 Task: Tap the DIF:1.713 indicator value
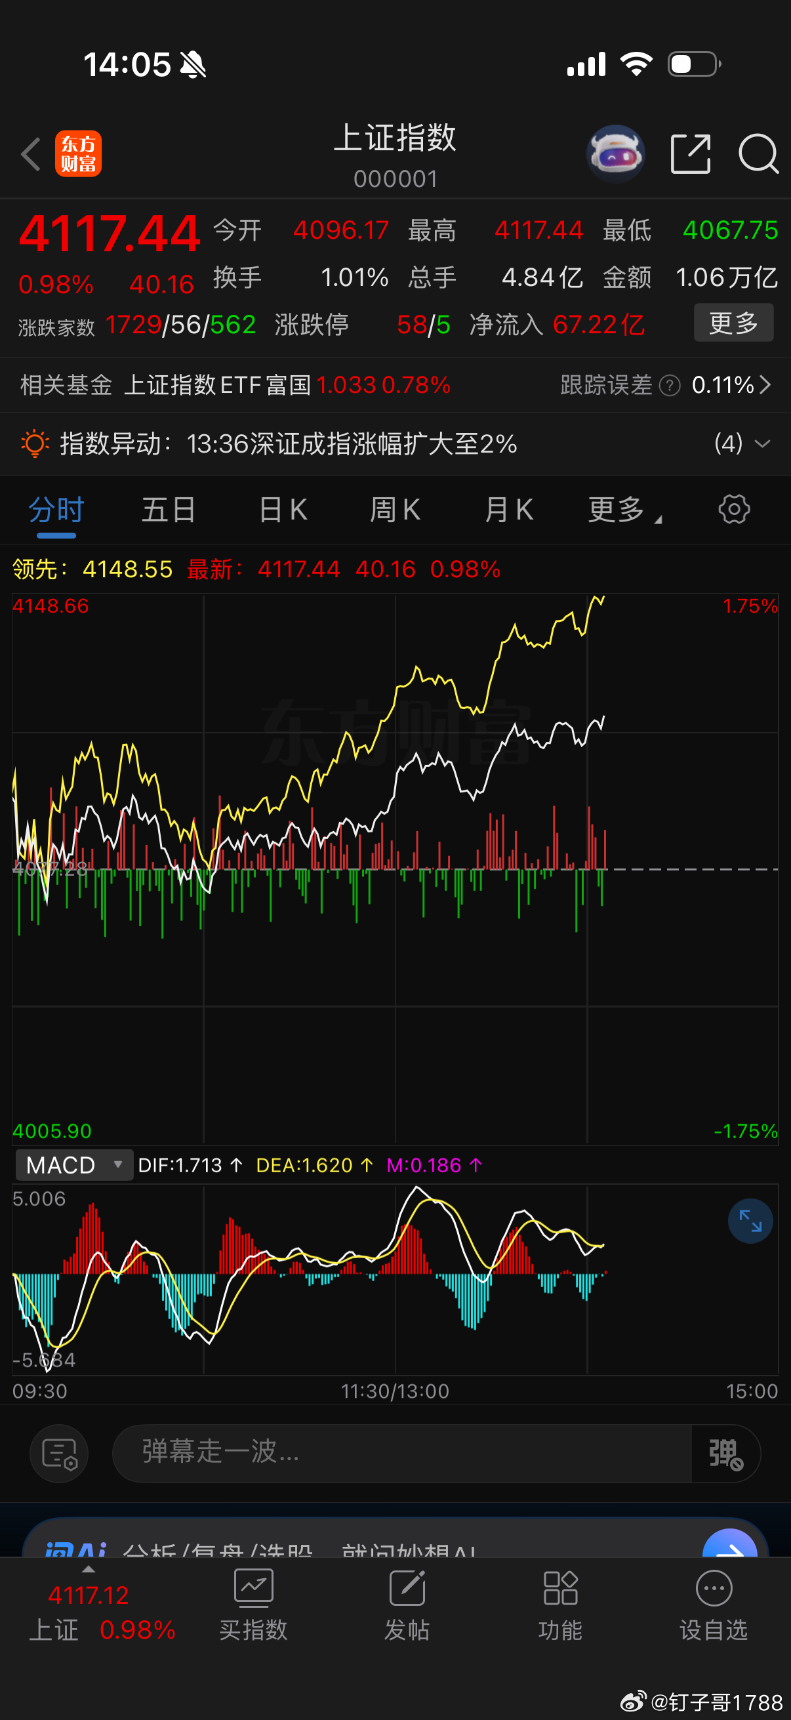click(190, 1165)
